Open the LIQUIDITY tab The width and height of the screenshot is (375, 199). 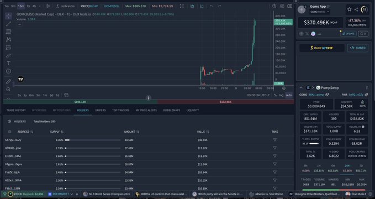coord(193,110)
